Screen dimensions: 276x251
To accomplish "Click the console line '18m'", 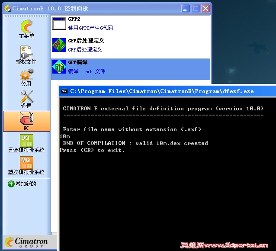I will (64, 136).
